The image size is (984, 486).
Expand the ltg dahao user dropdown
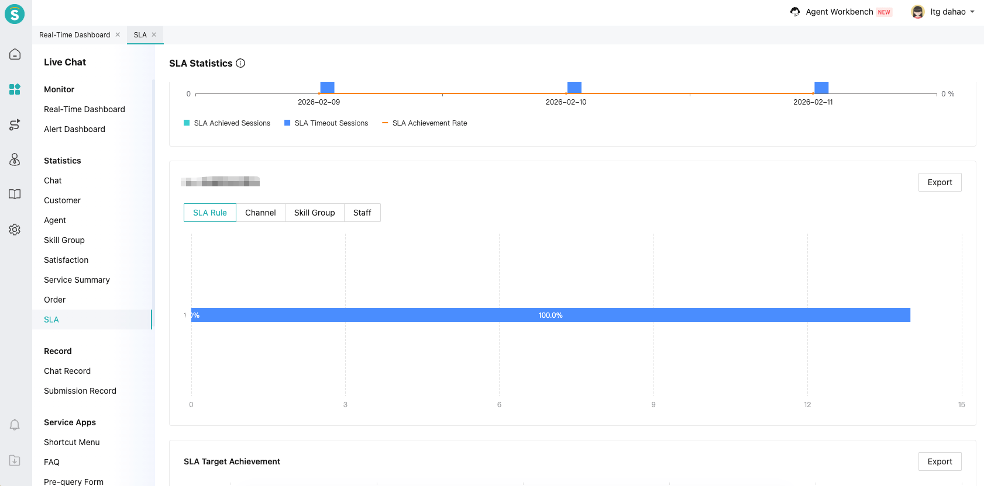[943, 12]
